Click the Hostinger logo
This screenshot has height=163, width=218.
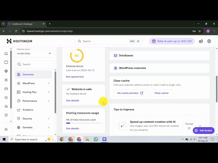(20, 41)
